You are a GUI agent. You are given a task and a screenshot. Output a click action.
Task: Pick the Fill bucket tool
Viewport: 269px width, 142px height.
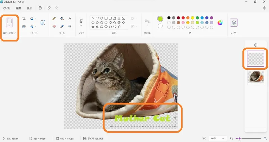(62, 19)
